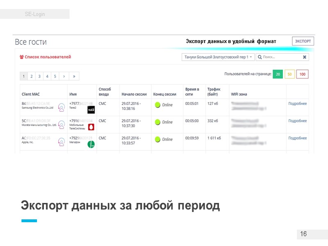Click the last-page double-arrow control
Viewport: 328px width, 246px height.
tap(73, 76)
